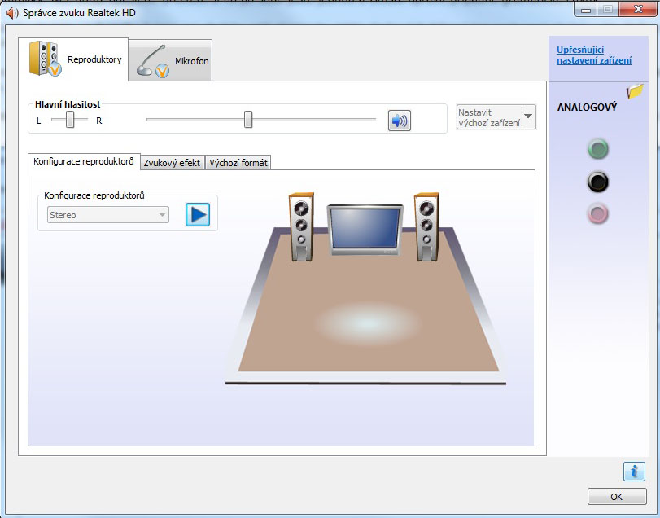Viewport: 660px width, 518px height.
Task: Minimize the Realtek HD window
Action: (x=585, y=10)
